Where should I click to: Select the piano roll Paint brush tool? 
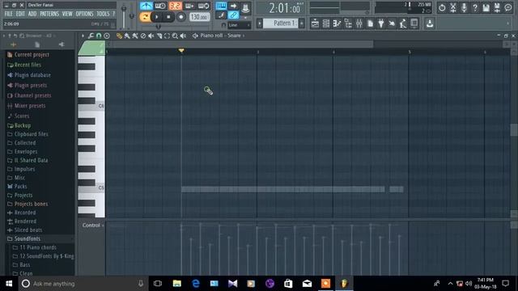click(x=127, y=36)
